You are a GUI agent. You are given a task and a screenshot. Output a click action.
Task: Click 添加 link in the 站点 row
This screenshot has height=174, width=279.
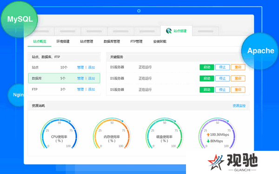(x=92, y=67)
